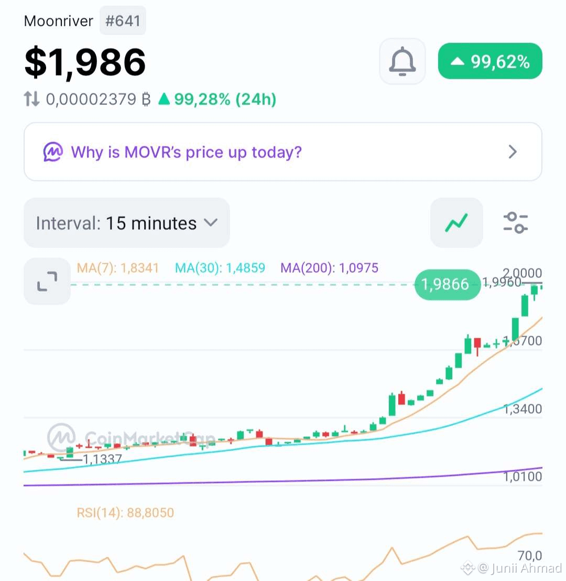The width and height of the screenshot is (566, 581).
Task: Switch chart type with green line icon
Action: pyautogui.click(x=456, y=222)
